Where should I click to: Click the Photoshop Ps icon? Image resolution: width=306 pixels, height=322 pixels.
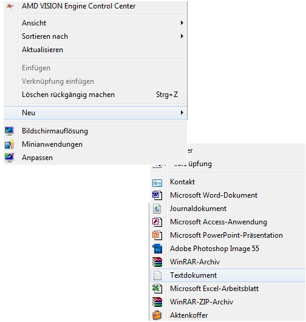coord(157,249)
